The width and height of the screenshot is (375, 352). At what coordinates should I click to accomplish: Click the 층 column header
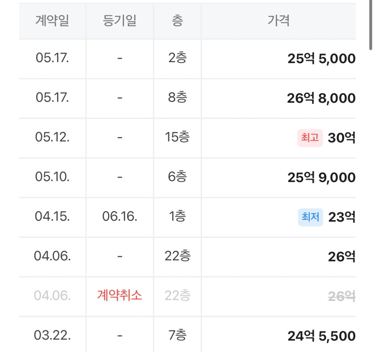(177, 21)
